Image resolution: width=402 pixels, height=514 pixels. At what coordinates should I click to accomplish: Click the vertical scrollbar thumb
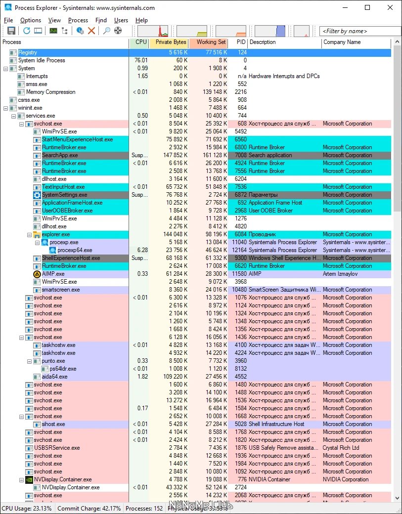[397, 129]
